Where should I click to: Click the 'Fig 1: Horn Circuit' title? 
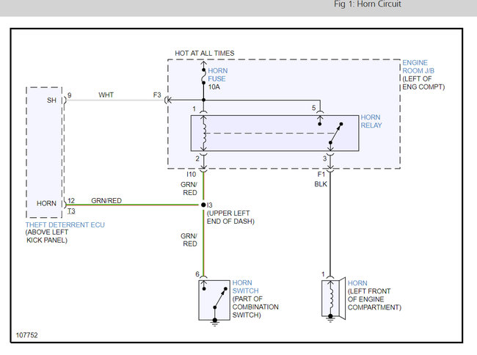pos(368,4)
